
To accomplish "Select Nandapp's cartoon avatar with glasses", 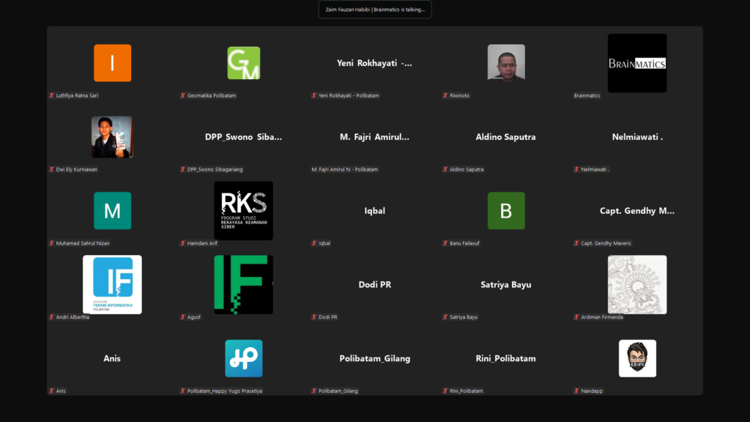I will coord(637,358).
